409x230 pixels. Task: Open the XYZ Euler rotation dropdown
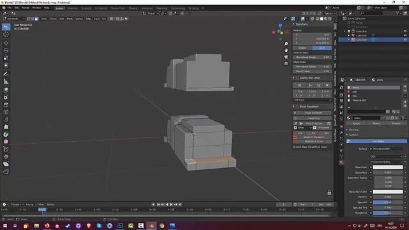tap(313, 100)
